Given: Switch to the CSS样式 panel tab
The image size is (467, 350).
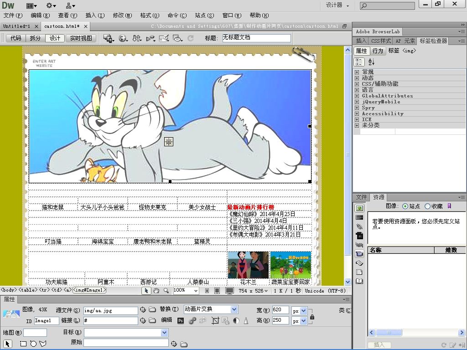Looking at the screenshot, I should point(381,41).
